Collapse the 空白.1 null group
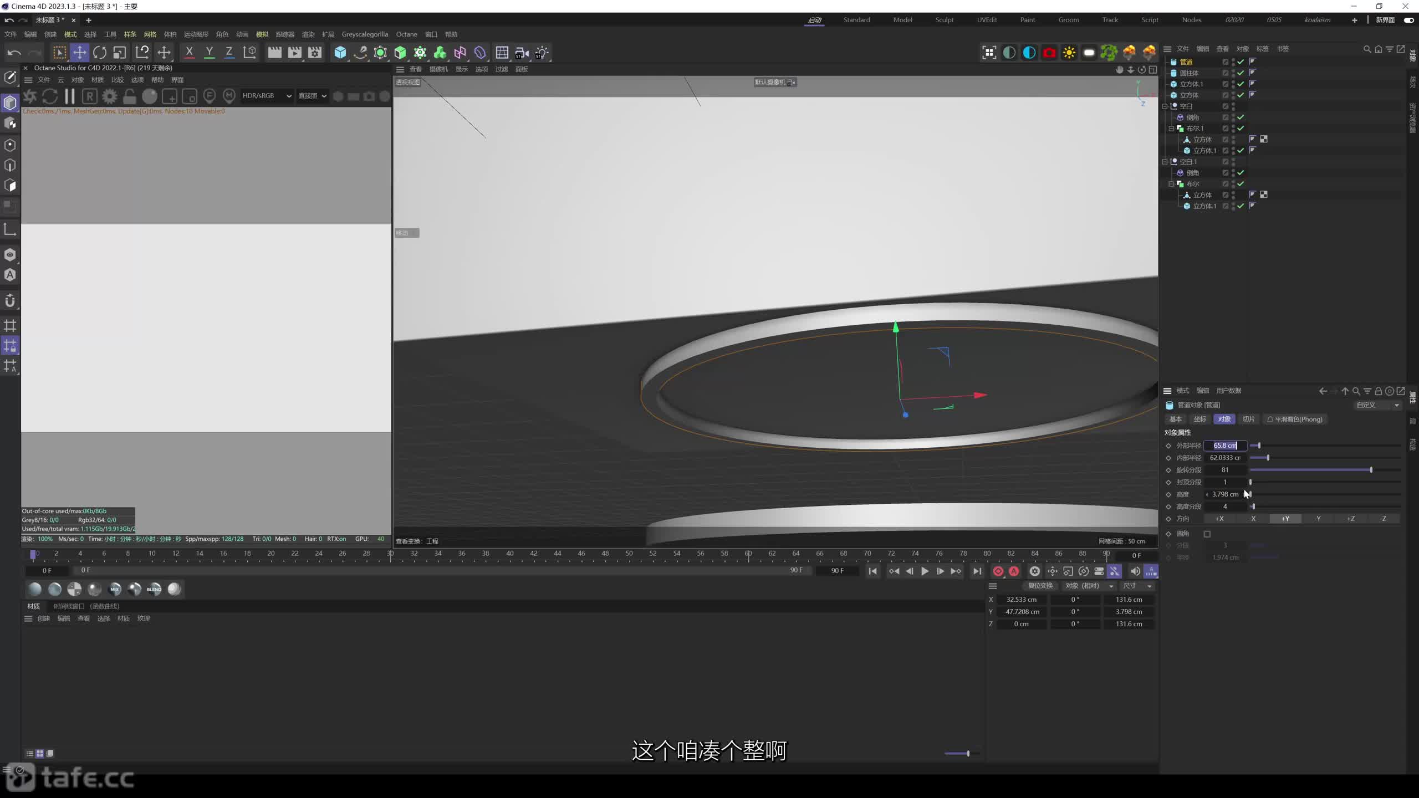The image size is (1419, 798). coord(1165,161)
